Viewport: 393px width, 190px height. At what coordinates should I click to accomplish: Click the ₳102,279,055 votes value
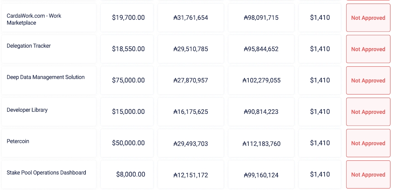coord(261,81)
